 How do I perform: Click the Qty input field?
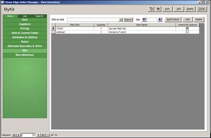(152, 20)
